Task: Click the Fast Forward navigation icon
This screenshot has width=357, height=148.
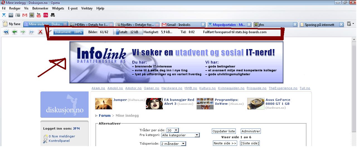Action: click(x=32, y=32)
